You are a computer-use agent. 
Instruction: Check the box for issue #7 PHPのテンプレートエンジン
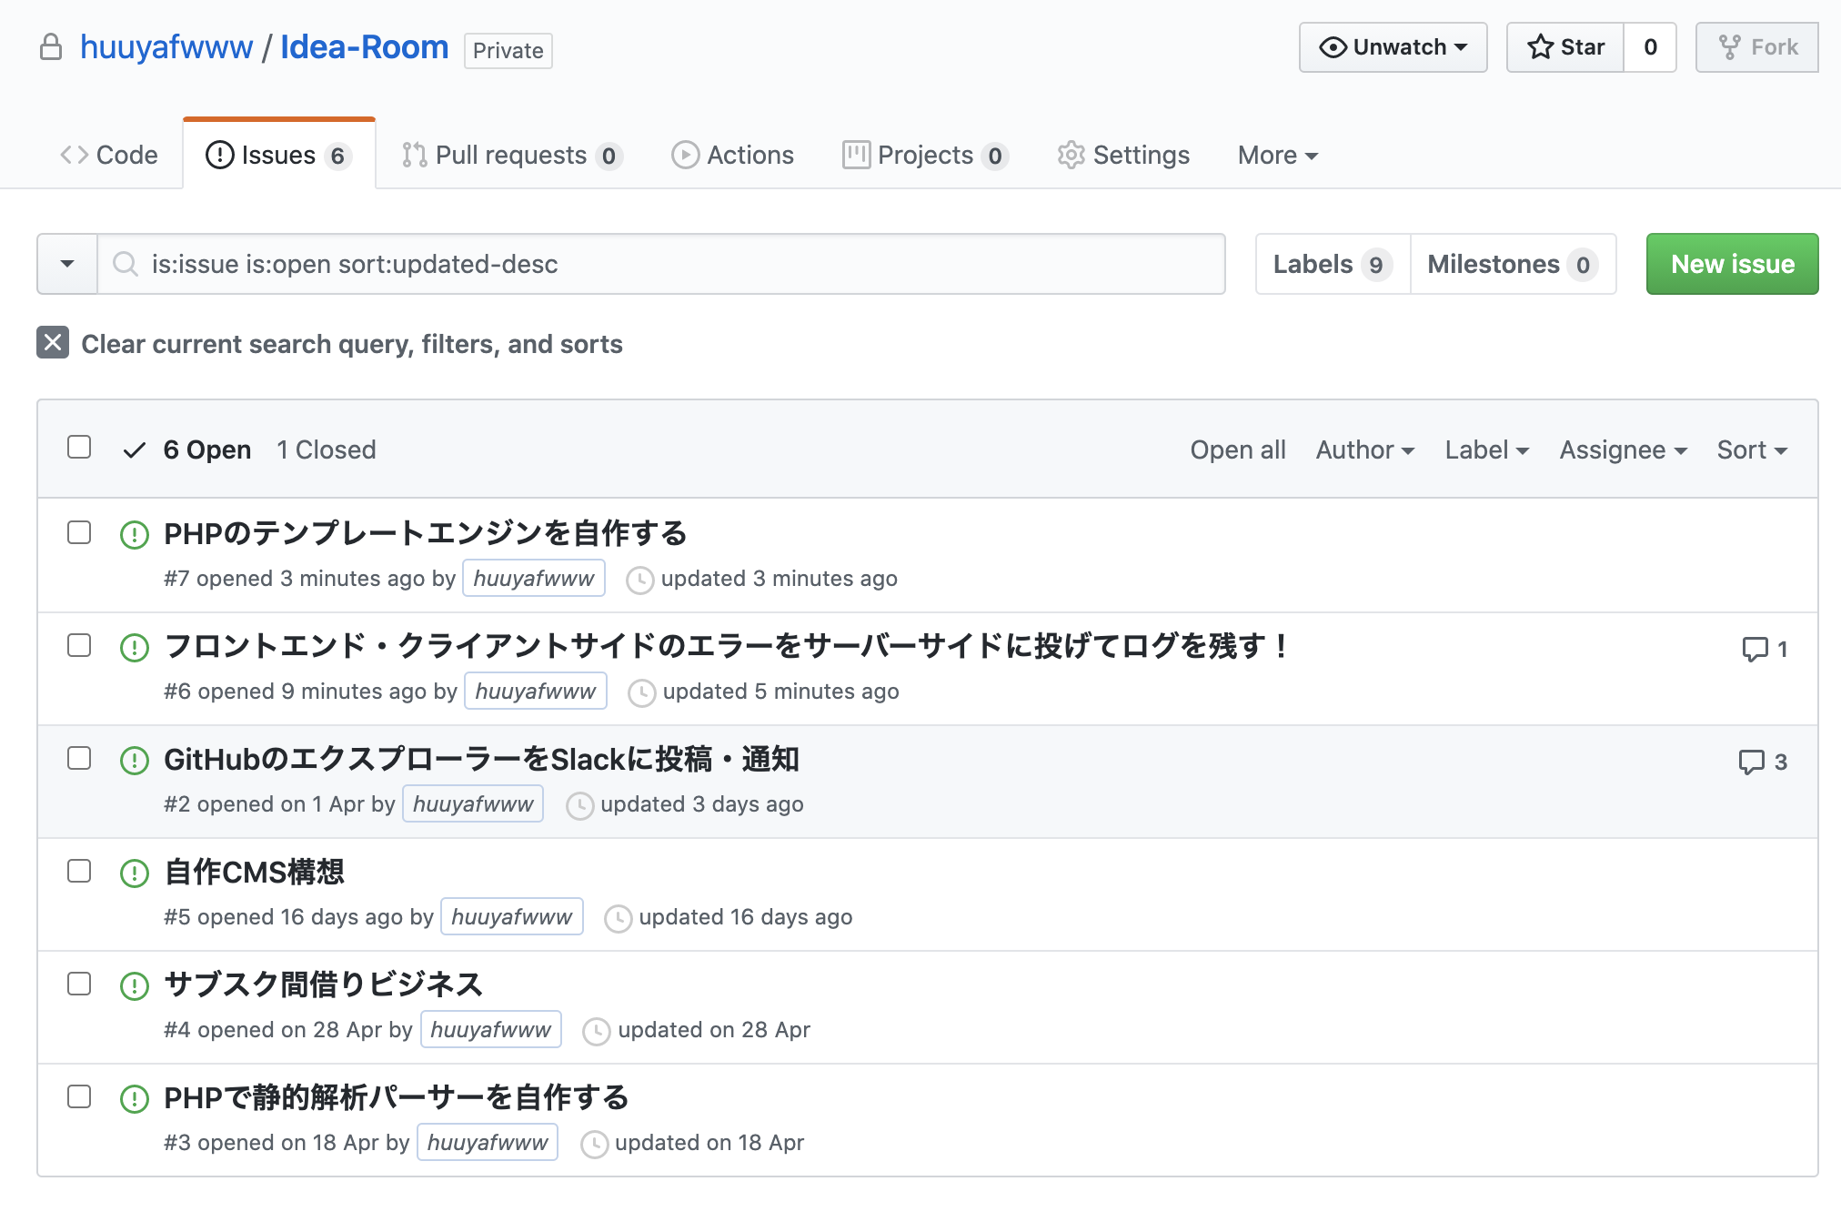pos(79,532)
